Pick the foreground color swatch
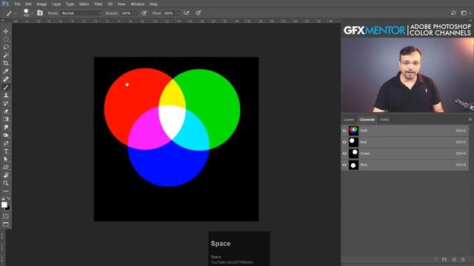Screen dimensions: 474x266 click(4, 205)
